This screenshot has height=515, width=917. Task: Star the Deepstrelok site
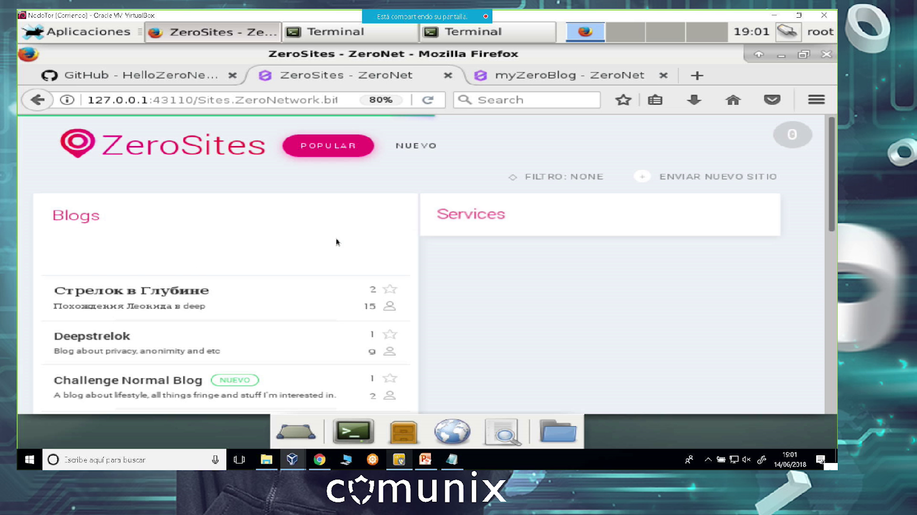pyautogui.click(x=390, y=334)
